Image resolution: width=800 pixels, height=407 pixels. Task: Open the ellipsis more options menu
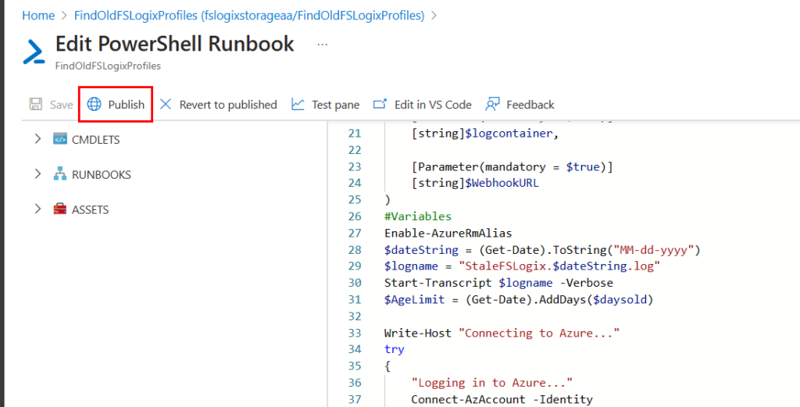pyautogui.click(x=322, y=45)
